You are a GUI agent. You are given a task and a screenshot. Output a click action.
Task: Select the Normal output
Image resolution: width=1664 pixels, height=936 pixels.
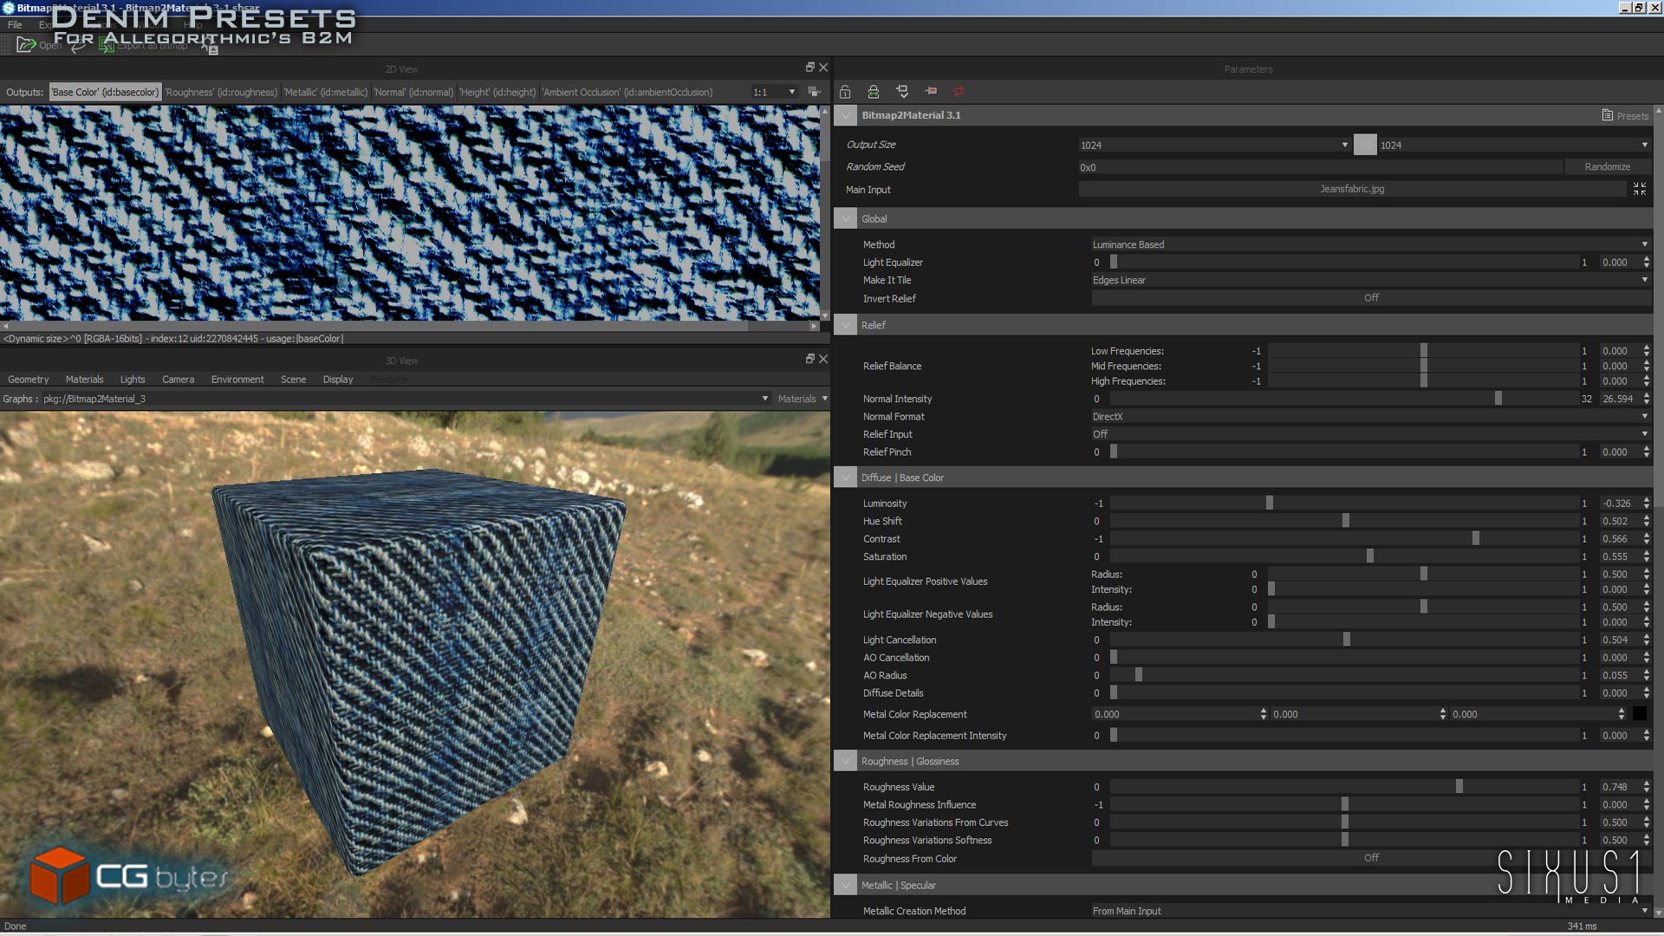pos(413,92)
